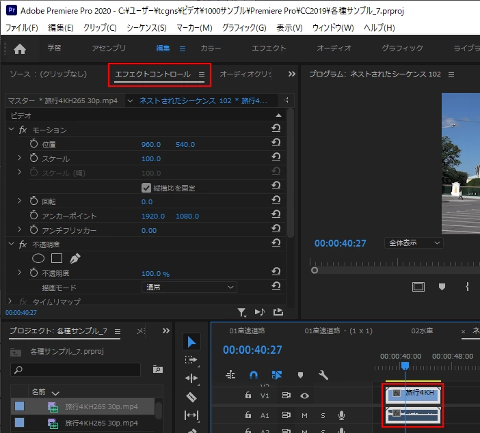Viewport: 480px width, 433px height.
Task: Toggle nest sequences insert mode icon
Action: tap(230, 375)
